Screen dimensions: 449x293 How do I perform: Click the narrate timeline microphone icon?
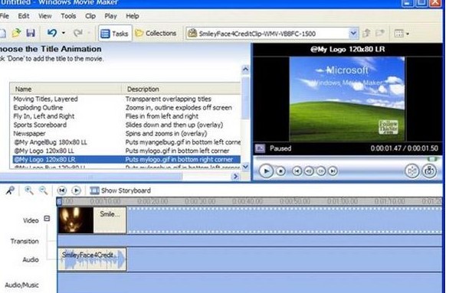coord(10,190)
